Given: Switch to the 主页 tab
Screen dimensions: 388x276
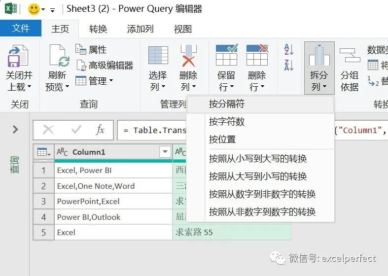Looking at the screenshot, I should (60, 29).
